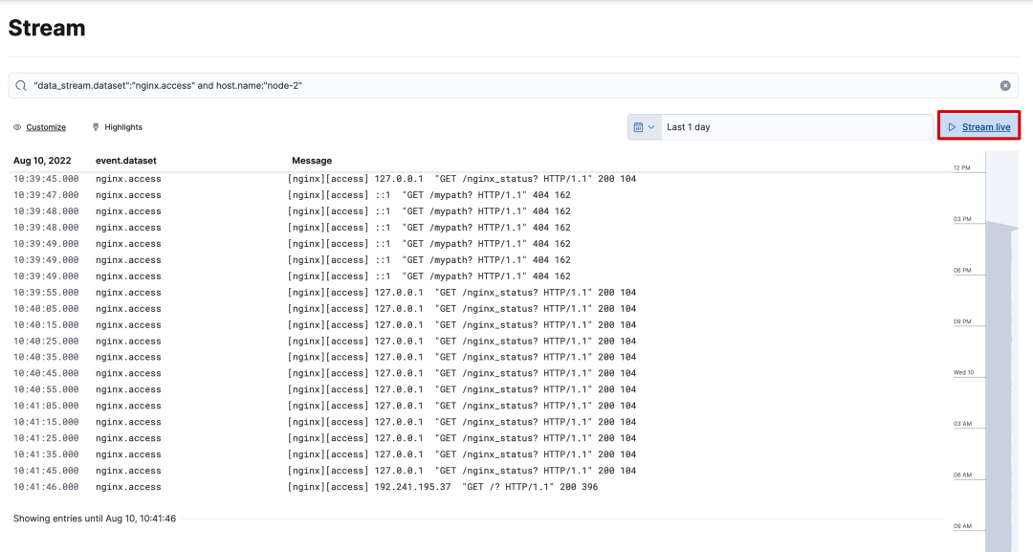Select the 10:41:45.000 log entry

(x=476, y=471)
